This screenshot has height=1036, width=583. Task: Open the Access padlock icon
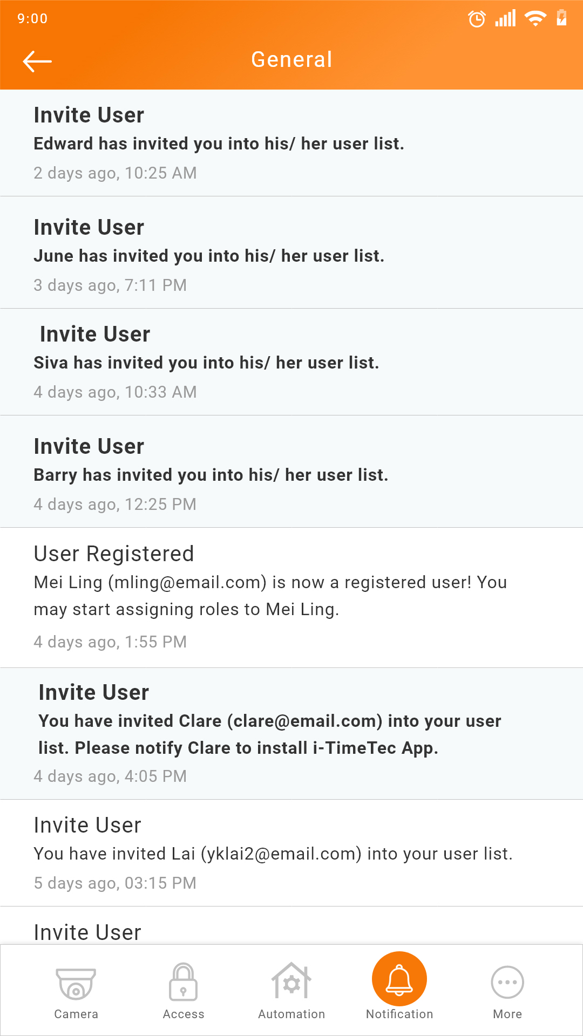pyautogui.click(x=184, y=982)
